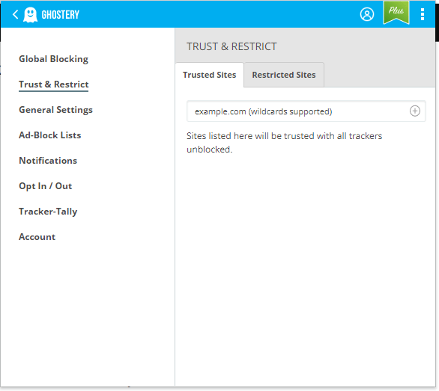The image size is (439, 391).
Task: Focus the example.com site input field
Action: pyautogui.click(x=306, y=111)
